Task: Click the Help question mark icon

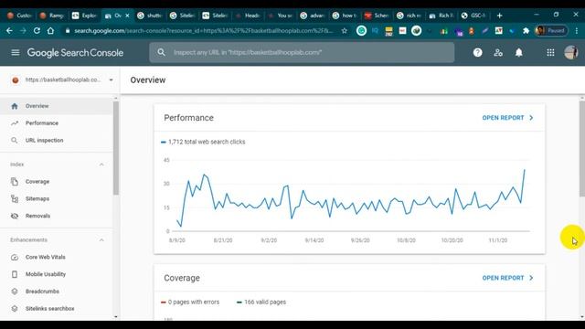Action: [477, 53]
